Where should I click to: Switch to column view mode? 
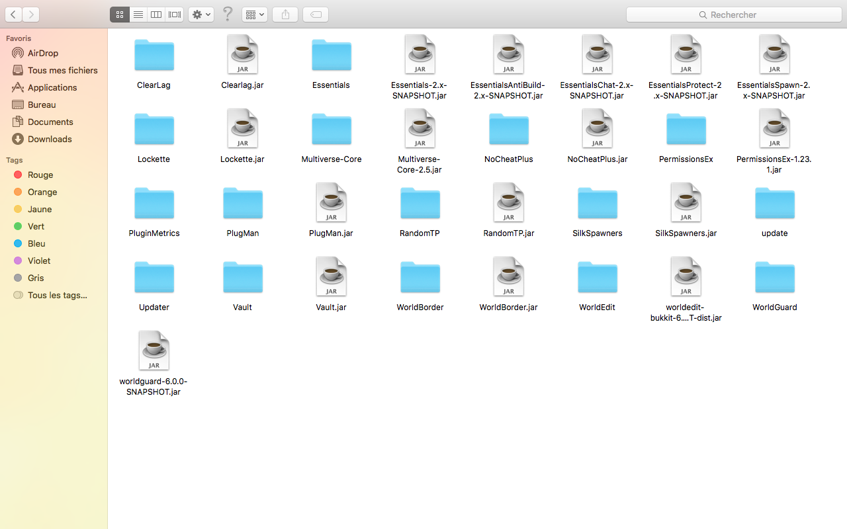point(156,15)
